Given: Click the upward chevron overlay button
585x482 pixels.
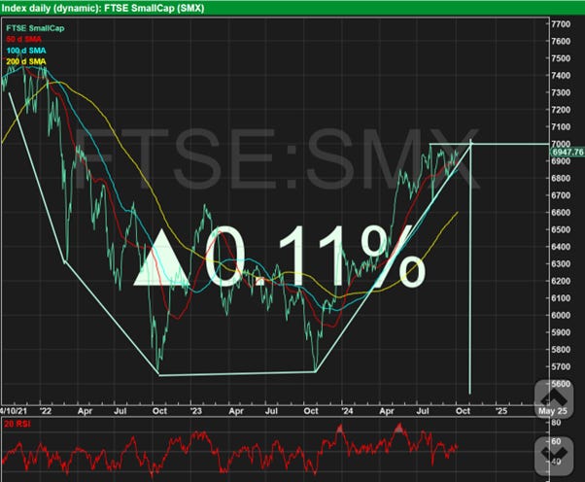Looking at the screenshot, I should pyautogui.click(x=554, y=398).
